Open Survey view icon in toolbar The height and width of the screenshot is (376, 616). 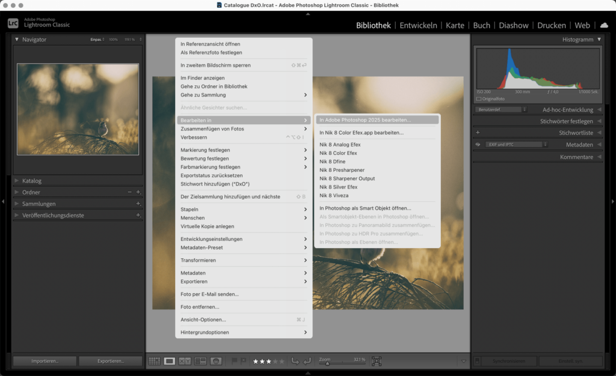pos(200,361)
